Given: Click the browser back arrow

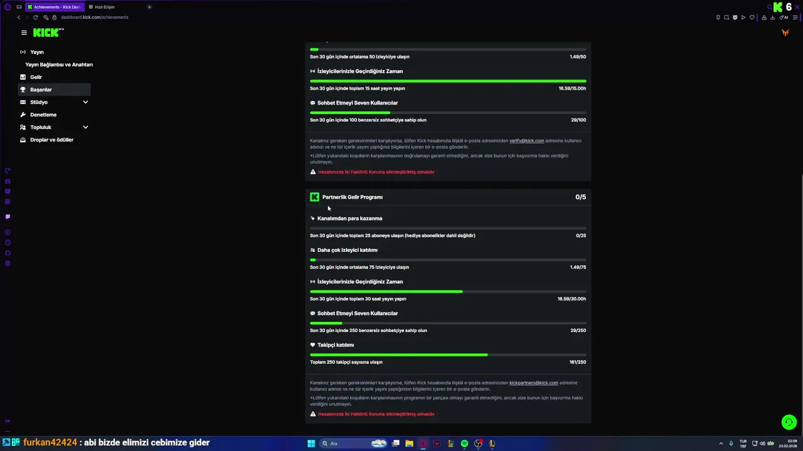Looking at the screenshot, I should 19,17.
